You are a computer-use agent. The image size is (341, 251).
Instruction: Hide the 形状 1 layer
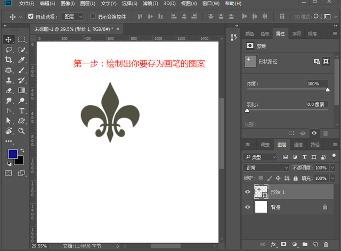[x=247, y=192]
